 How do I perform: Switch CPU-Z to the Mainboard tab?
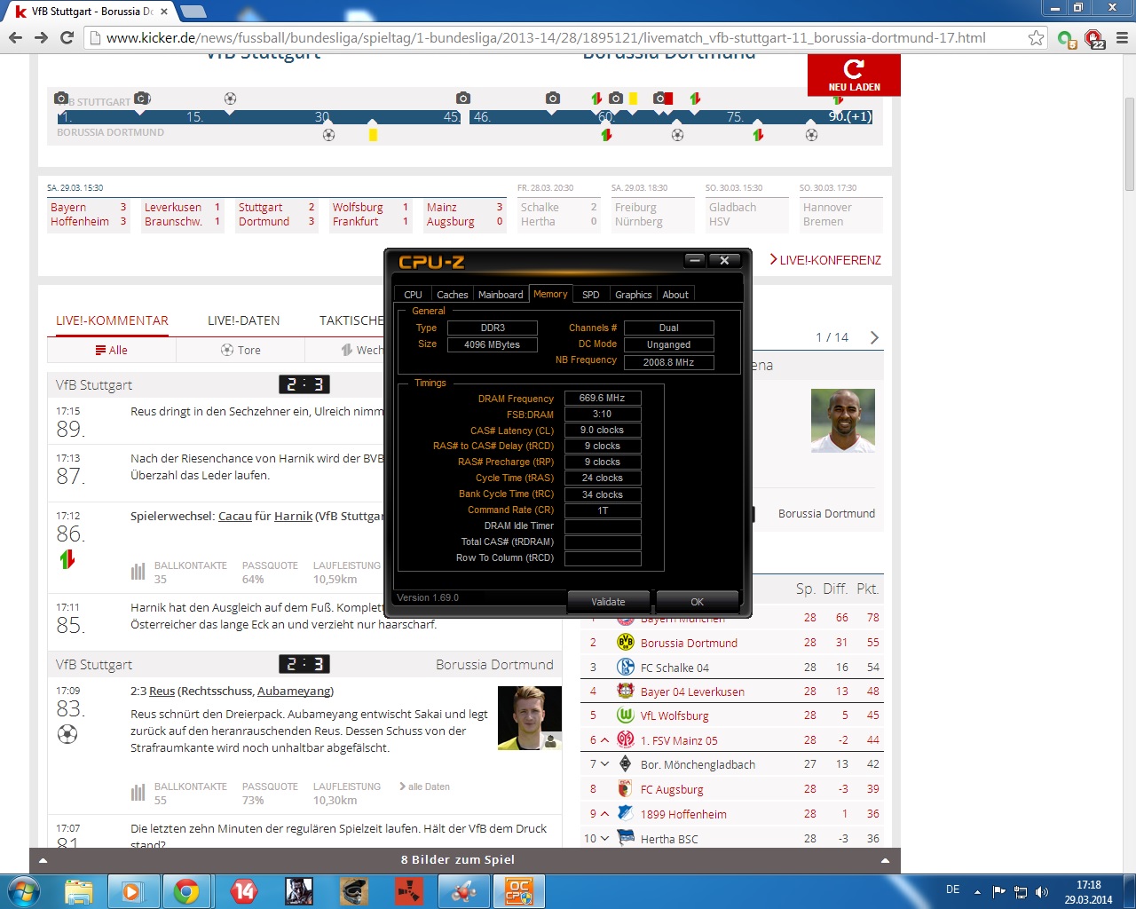(501, 295)
